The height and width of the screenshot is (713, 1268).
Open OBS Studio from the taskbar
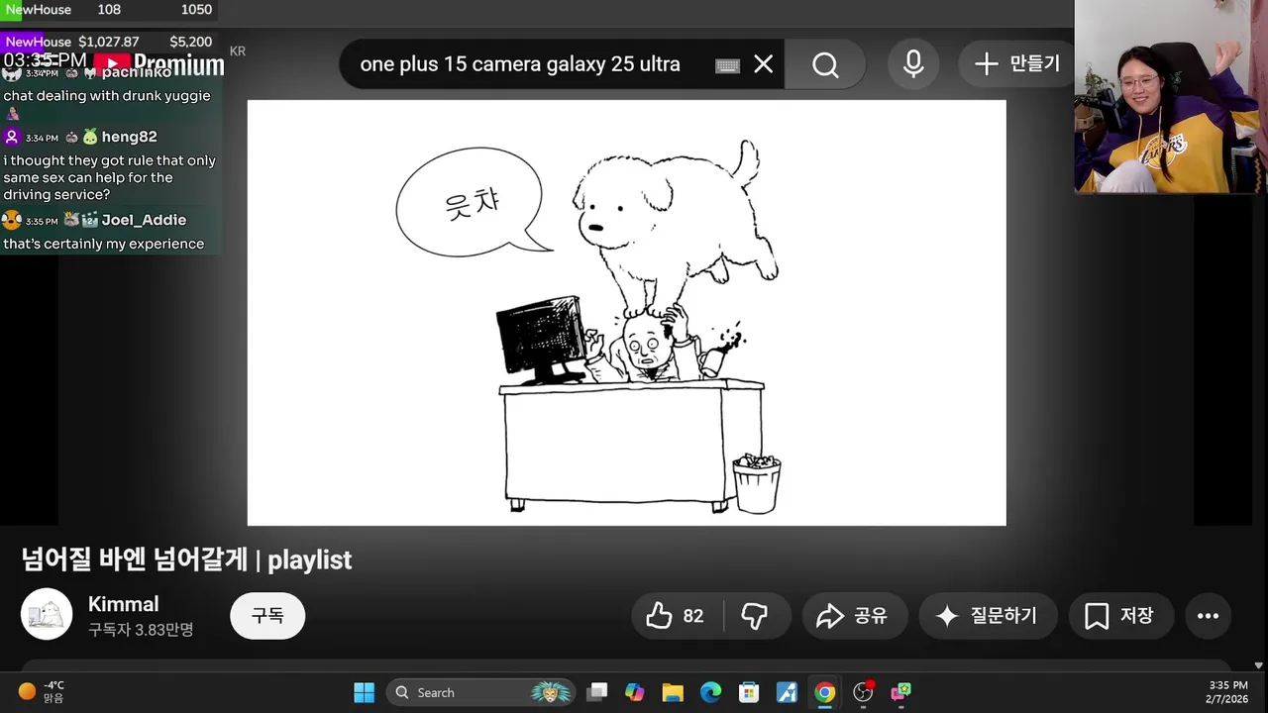863,692
